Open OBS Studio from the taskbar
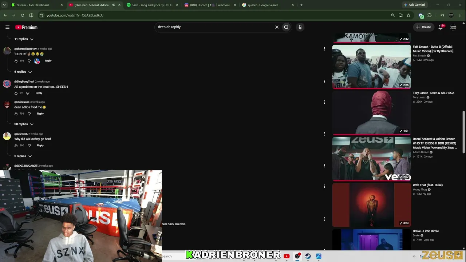Viewport: 466px width, 262px height. [297, 256]
